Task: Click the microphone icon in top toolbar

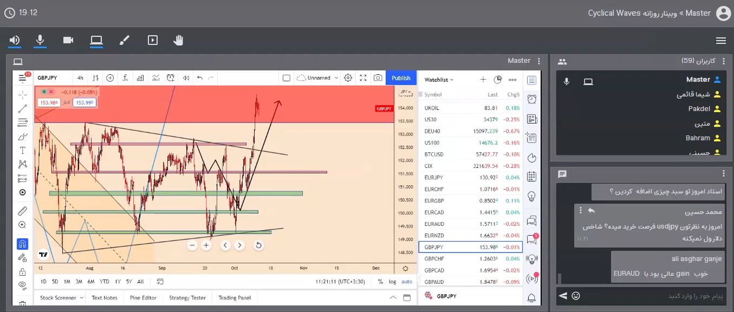Action: 40,40
